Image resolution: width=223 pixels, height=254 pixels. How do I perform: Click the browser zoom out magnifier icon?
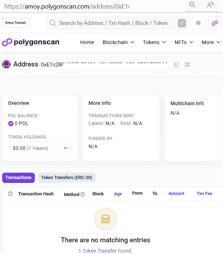[x=192, y=5]
